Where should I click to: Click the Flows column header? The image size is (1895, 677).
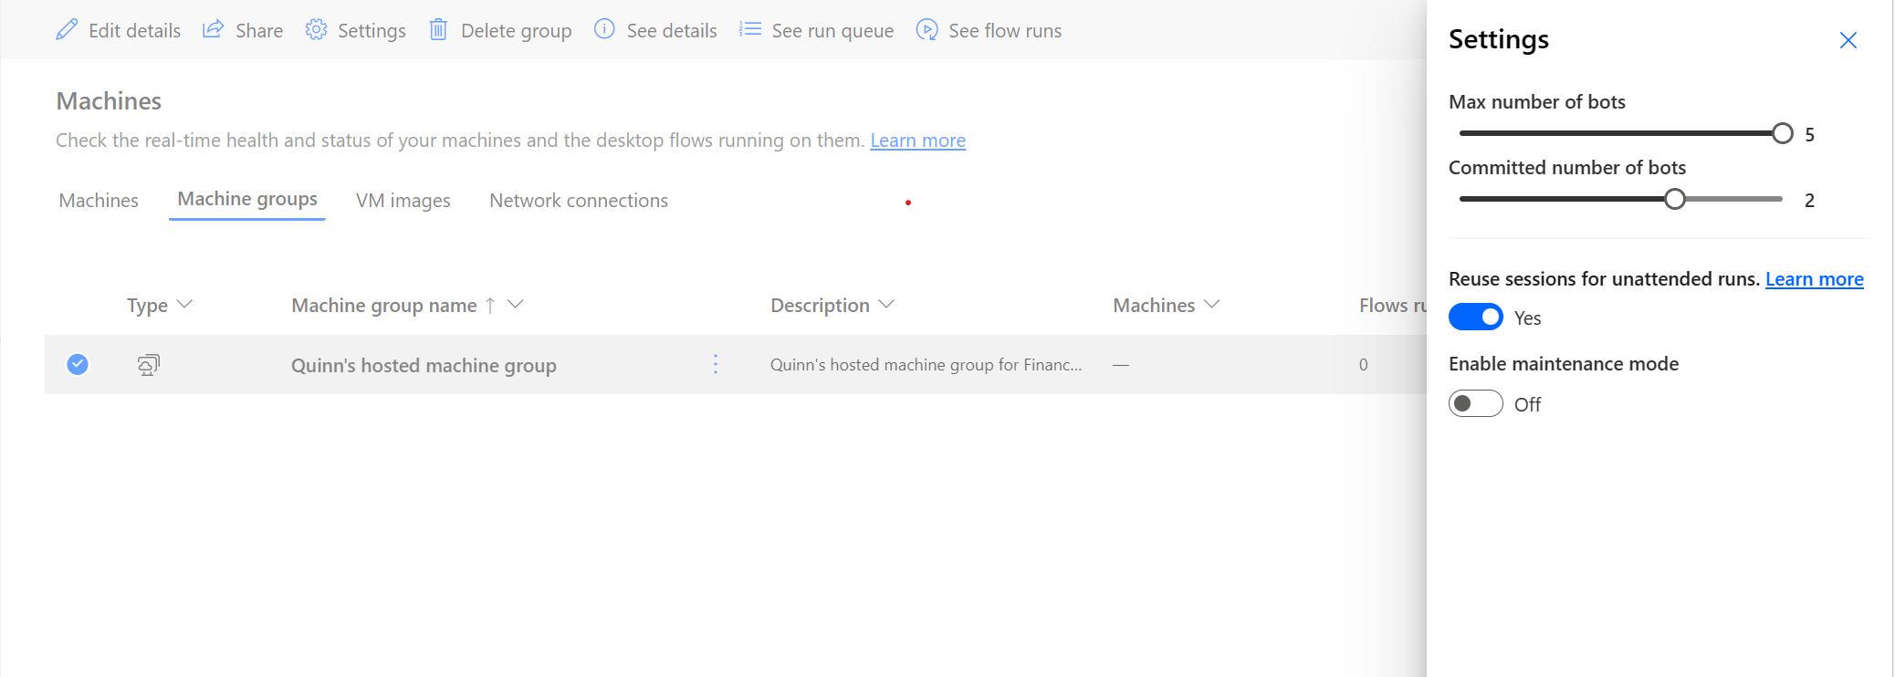(1392, 305)
